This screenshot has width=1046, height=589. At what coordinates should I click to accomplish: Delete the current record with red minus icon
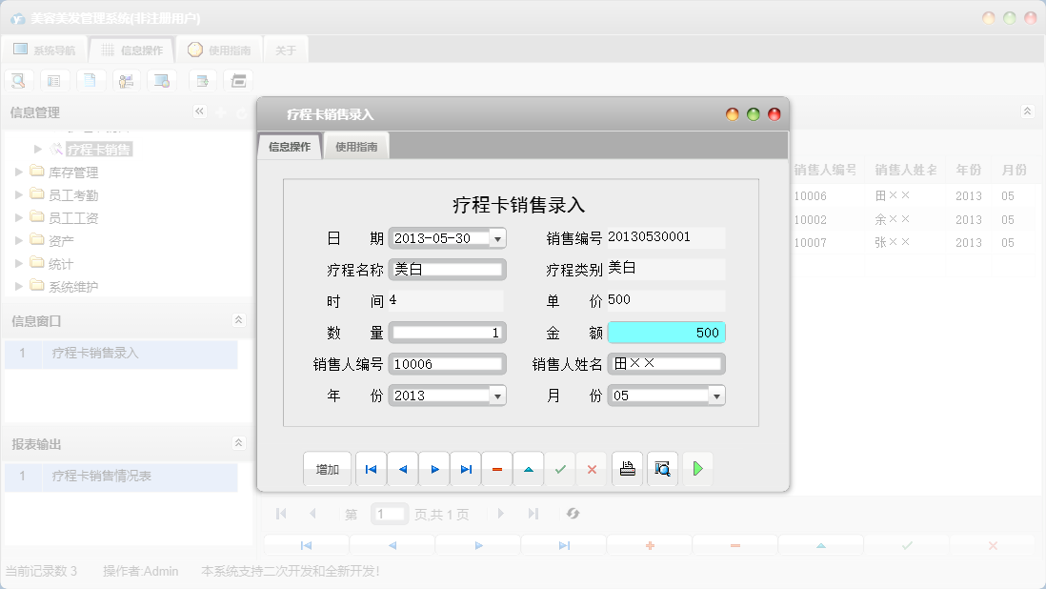click(x=496, y=468)
